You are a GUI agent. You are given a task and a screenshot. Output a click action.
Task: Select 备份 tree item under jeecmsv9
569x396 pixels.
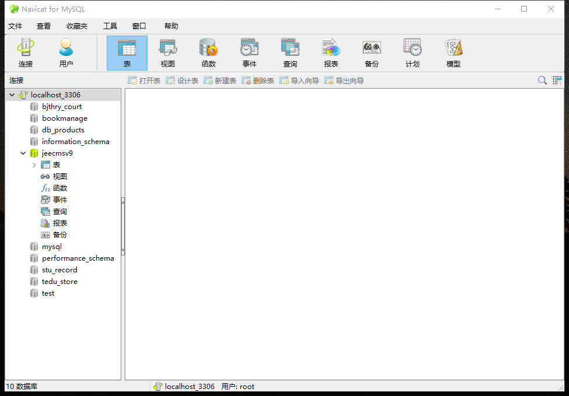[x=60, y=235]
